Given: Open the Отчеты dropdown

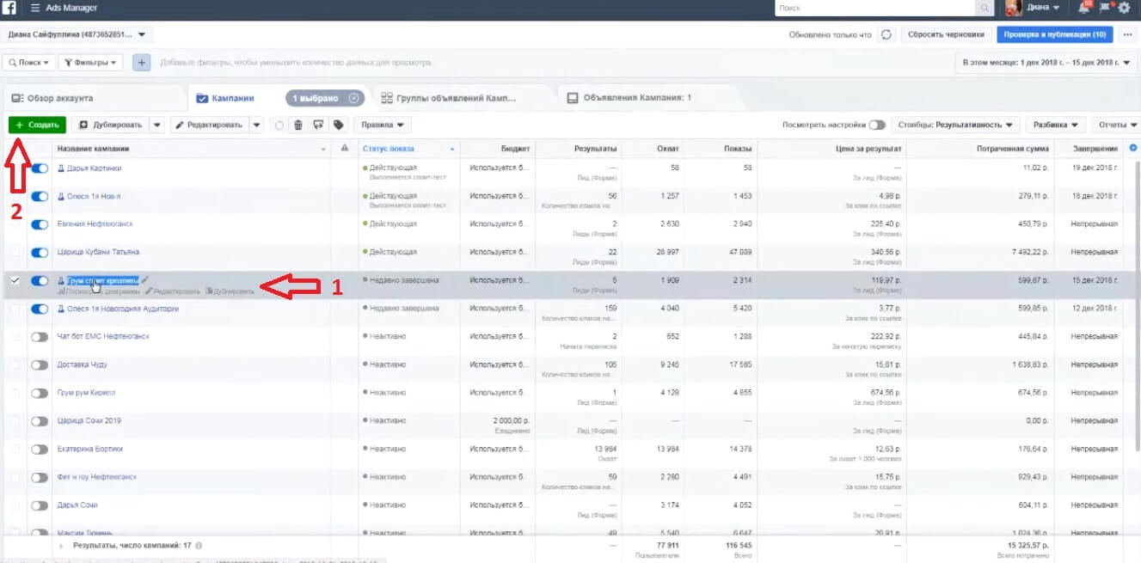Looking at the screenshot, I should pyautogui.click(x=1115, y=125).
